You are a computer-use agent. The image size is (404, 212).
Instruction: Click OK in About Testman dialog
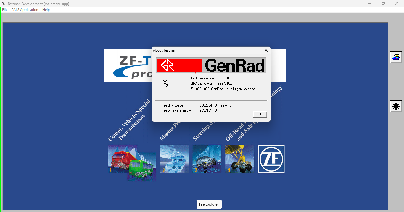(260, 114)
